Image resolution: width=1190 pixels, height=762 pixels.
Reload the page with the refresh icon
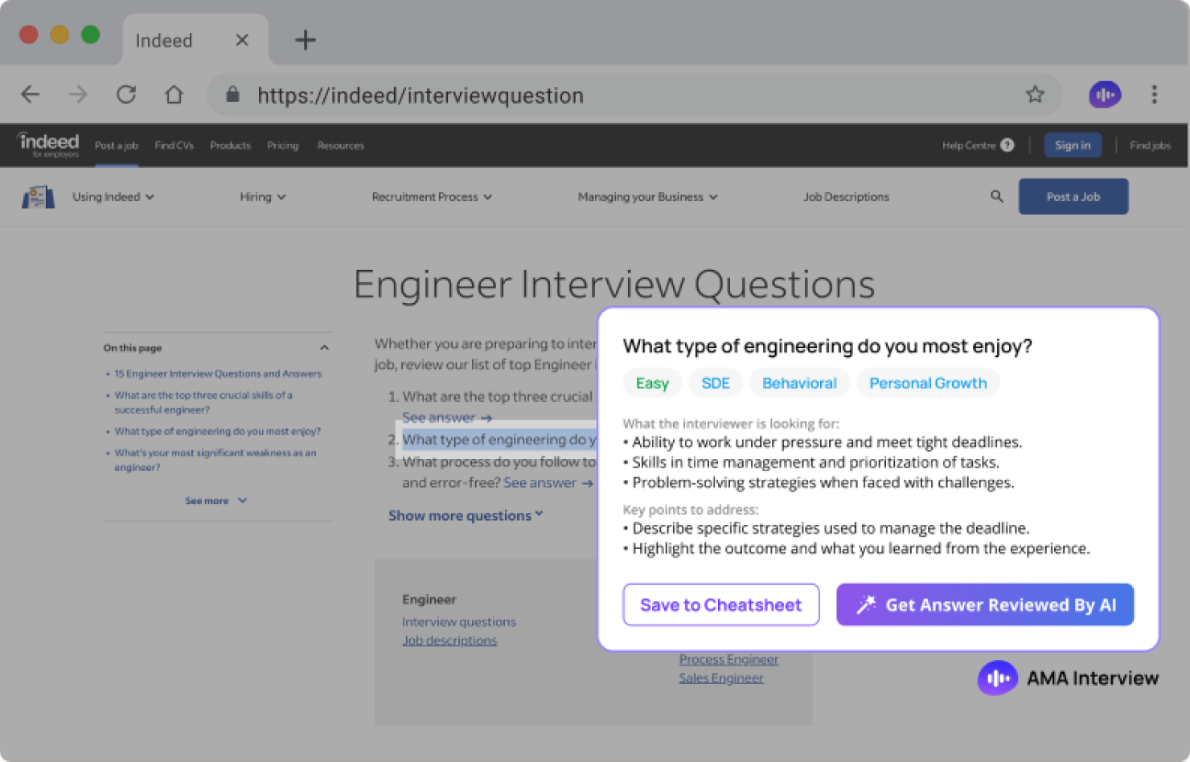126,95
